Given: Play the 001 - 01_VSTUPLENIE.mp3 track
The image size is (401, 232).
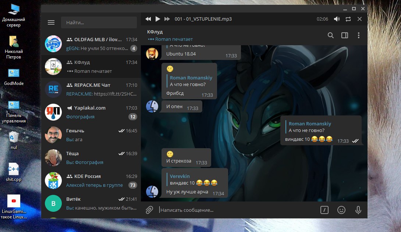Looking at the screenshot, I should [158, 19].
